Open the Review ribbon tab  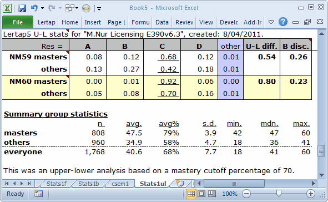coord(184,22)
